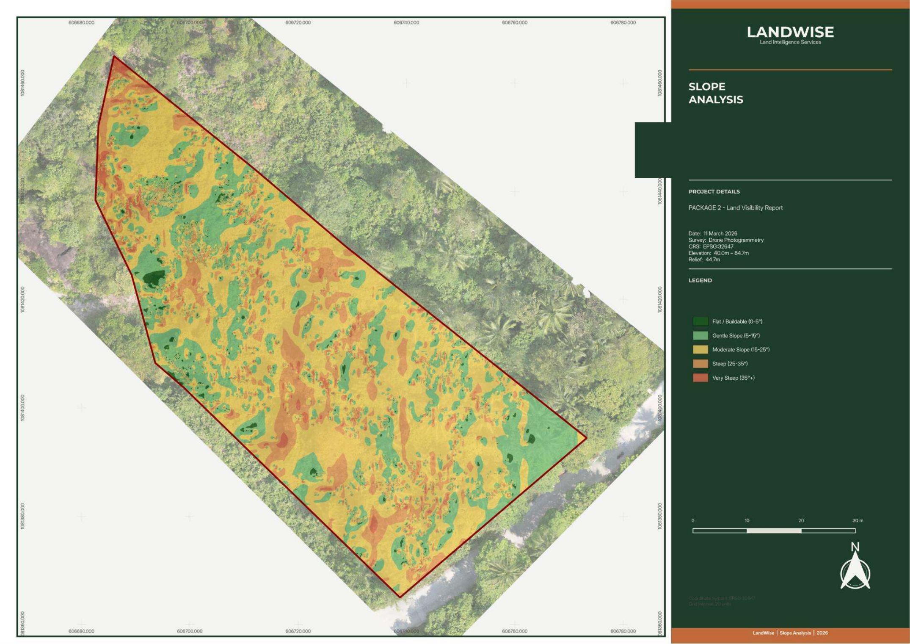Click the '10' scale bar label
This screenshot has height=644, width=910.
pos(747,520)
